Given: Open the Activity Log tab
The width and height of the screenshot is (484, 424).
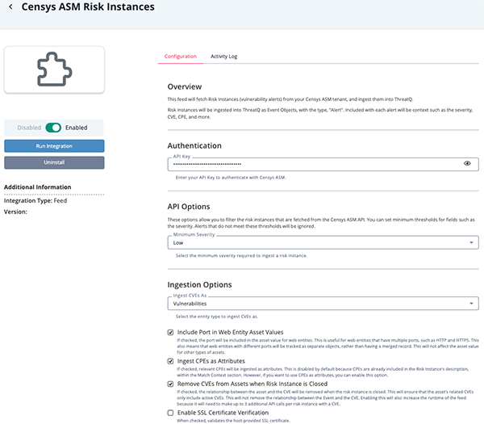Looking at the screenshot, I should pyautogui.click(x=223, y=57).
